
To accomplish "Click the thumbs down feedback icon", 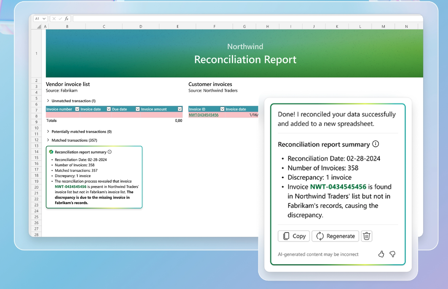I will [392, 254].
